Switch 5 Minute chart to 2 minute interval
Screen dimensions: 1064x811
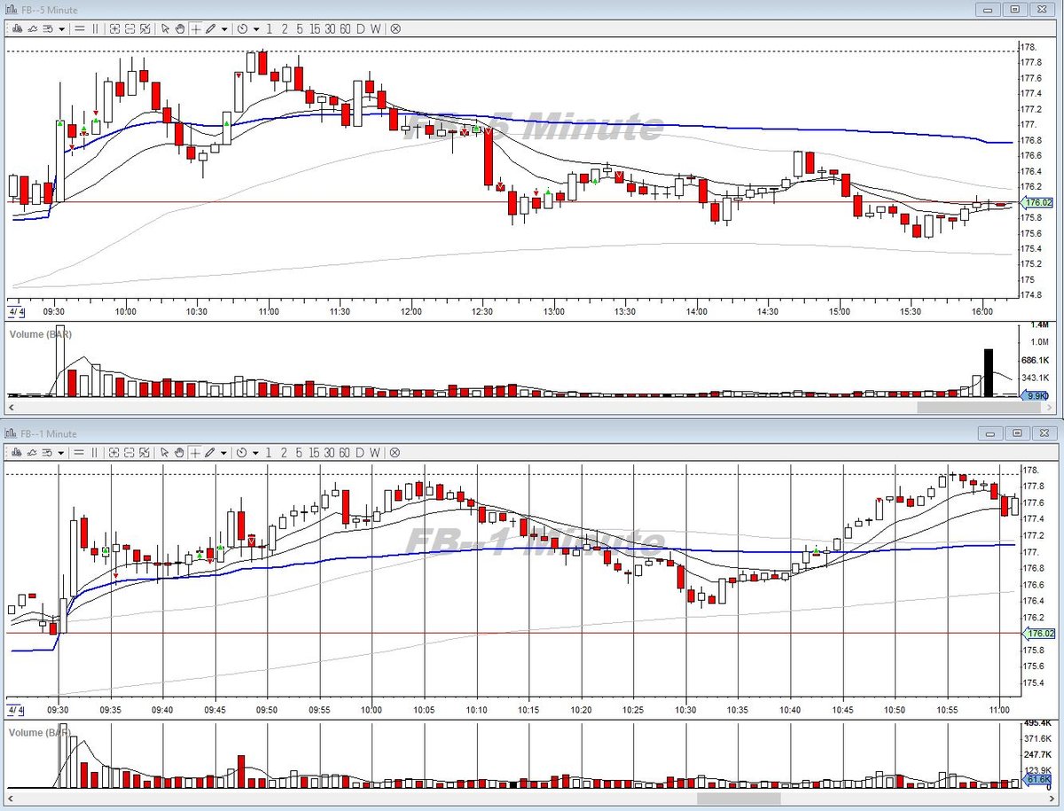285,28
